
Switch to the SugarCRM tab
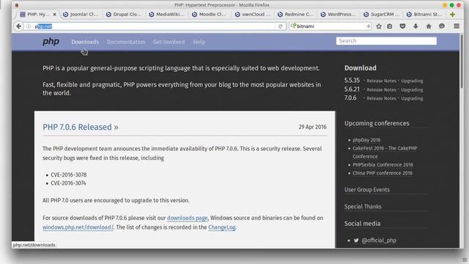(x=382, y=15)
